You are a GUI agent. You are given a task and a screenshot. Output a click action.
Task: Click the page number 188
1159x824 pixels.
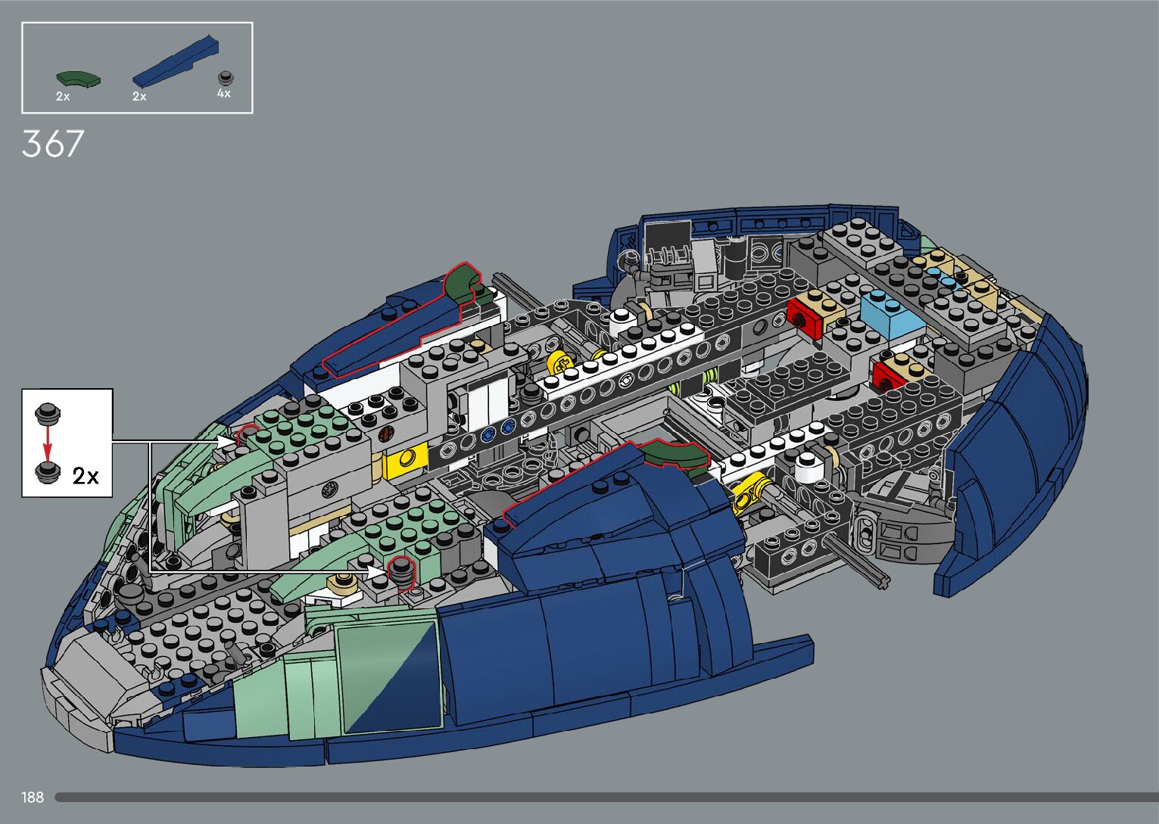[33, 797]
